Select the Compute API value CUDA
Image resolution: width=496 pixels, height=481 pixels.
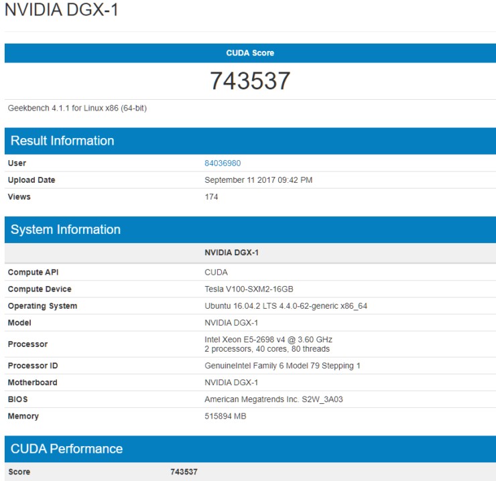[x=216, y=272]
